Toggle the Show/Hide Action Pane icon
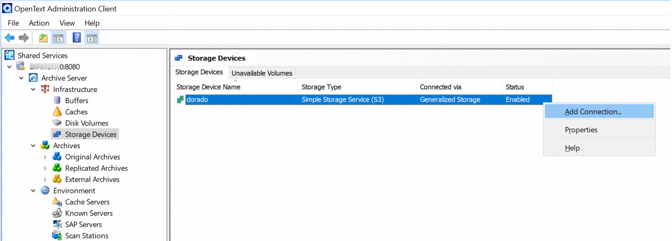The image size is (672, 241). click(x=92, y=38)
